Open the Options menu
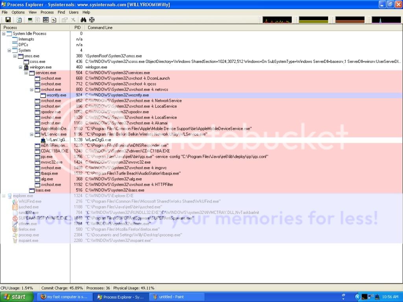 coord(18,12)
